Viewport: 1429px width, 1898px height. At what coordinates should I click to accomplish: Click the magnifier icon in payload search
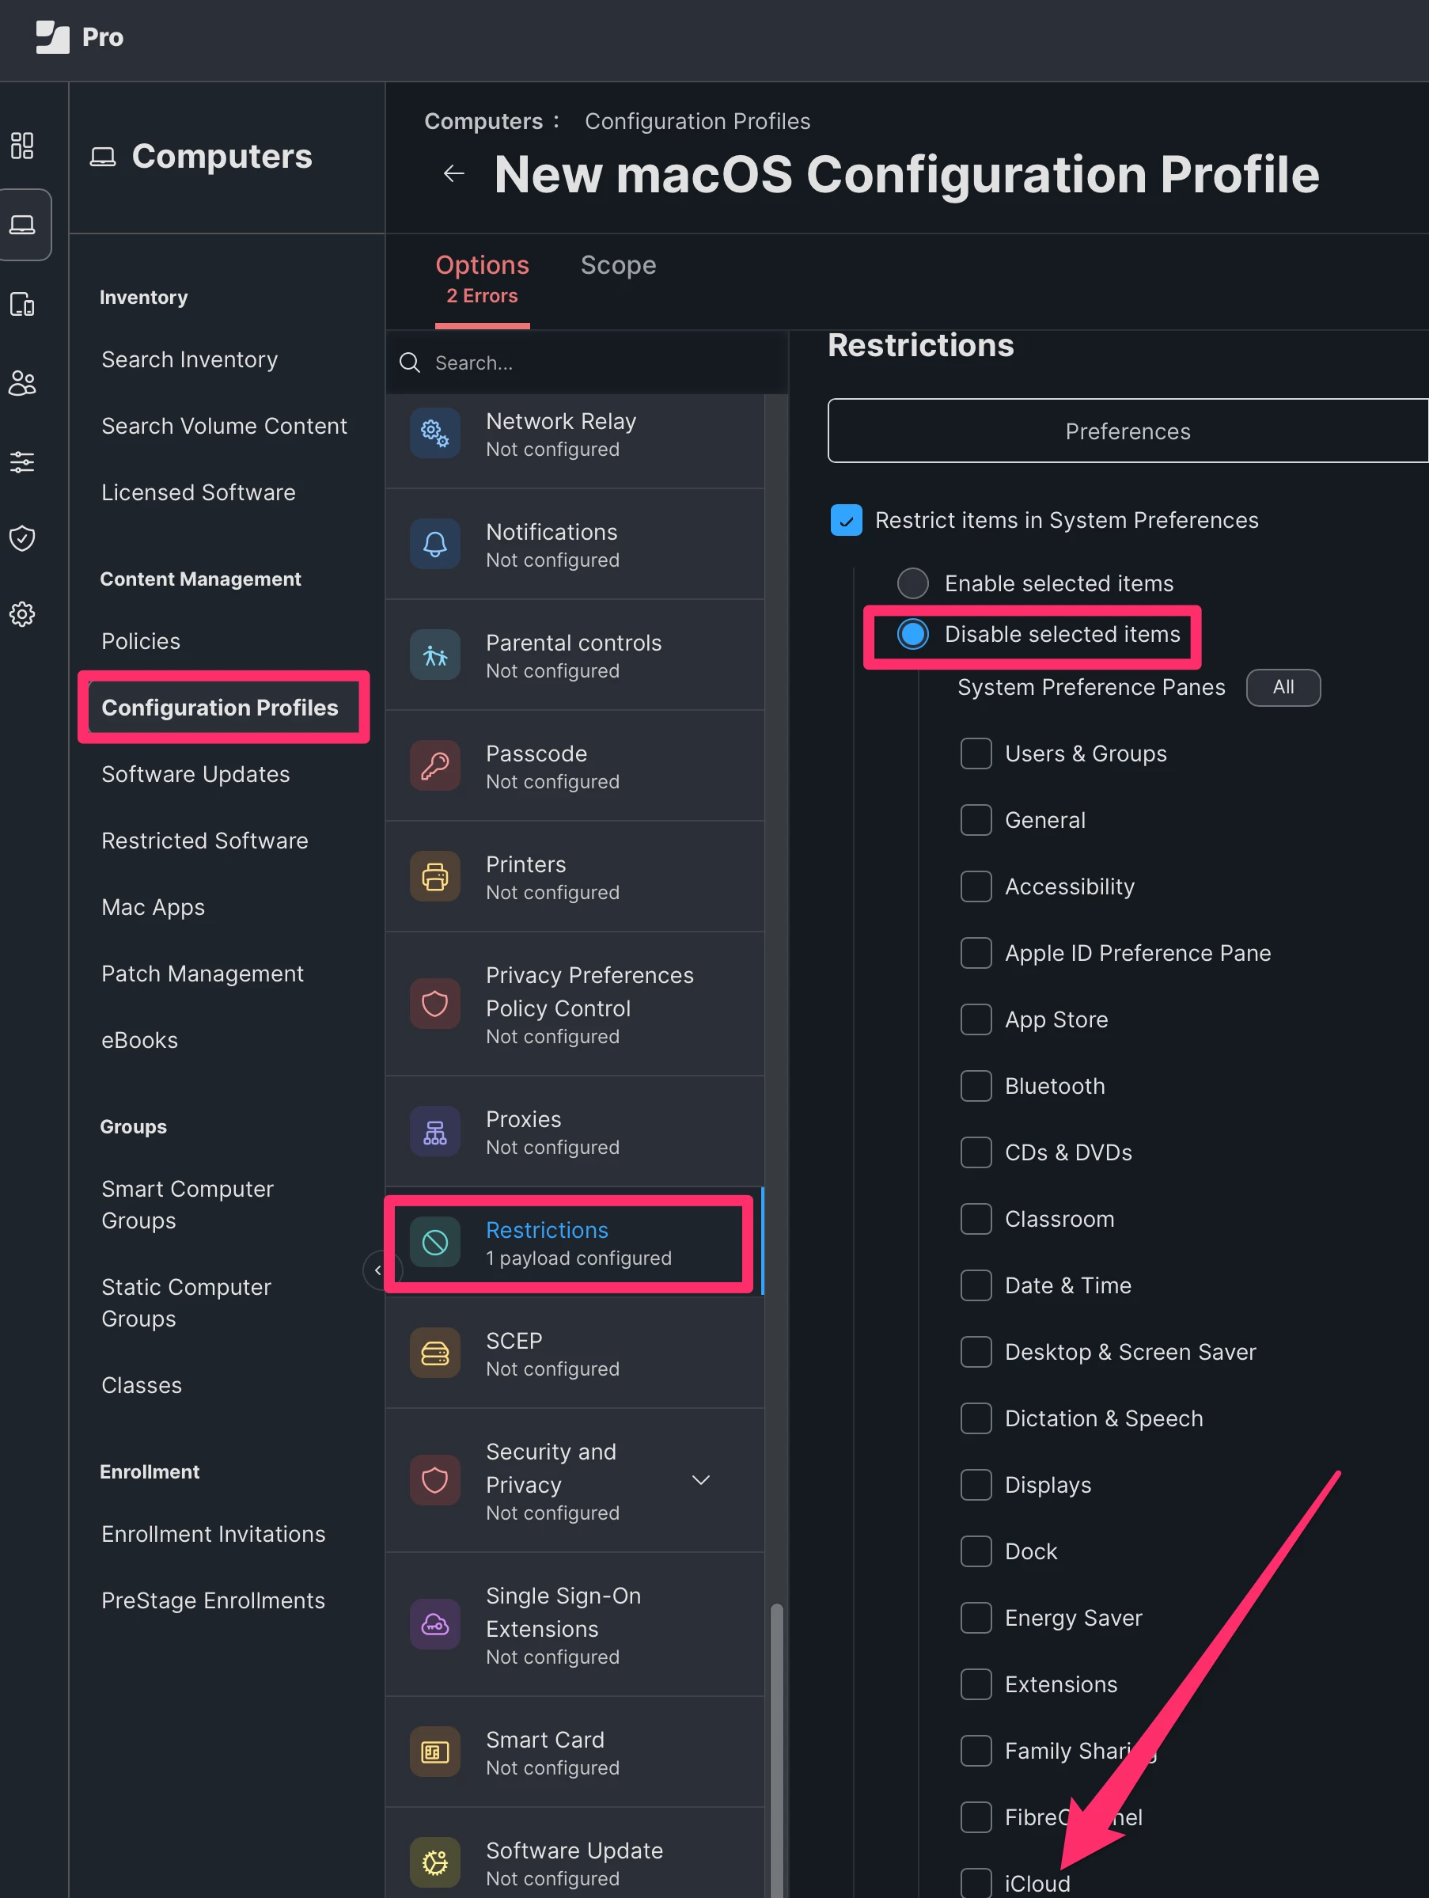pyautogui.click(x=410, y=363)
